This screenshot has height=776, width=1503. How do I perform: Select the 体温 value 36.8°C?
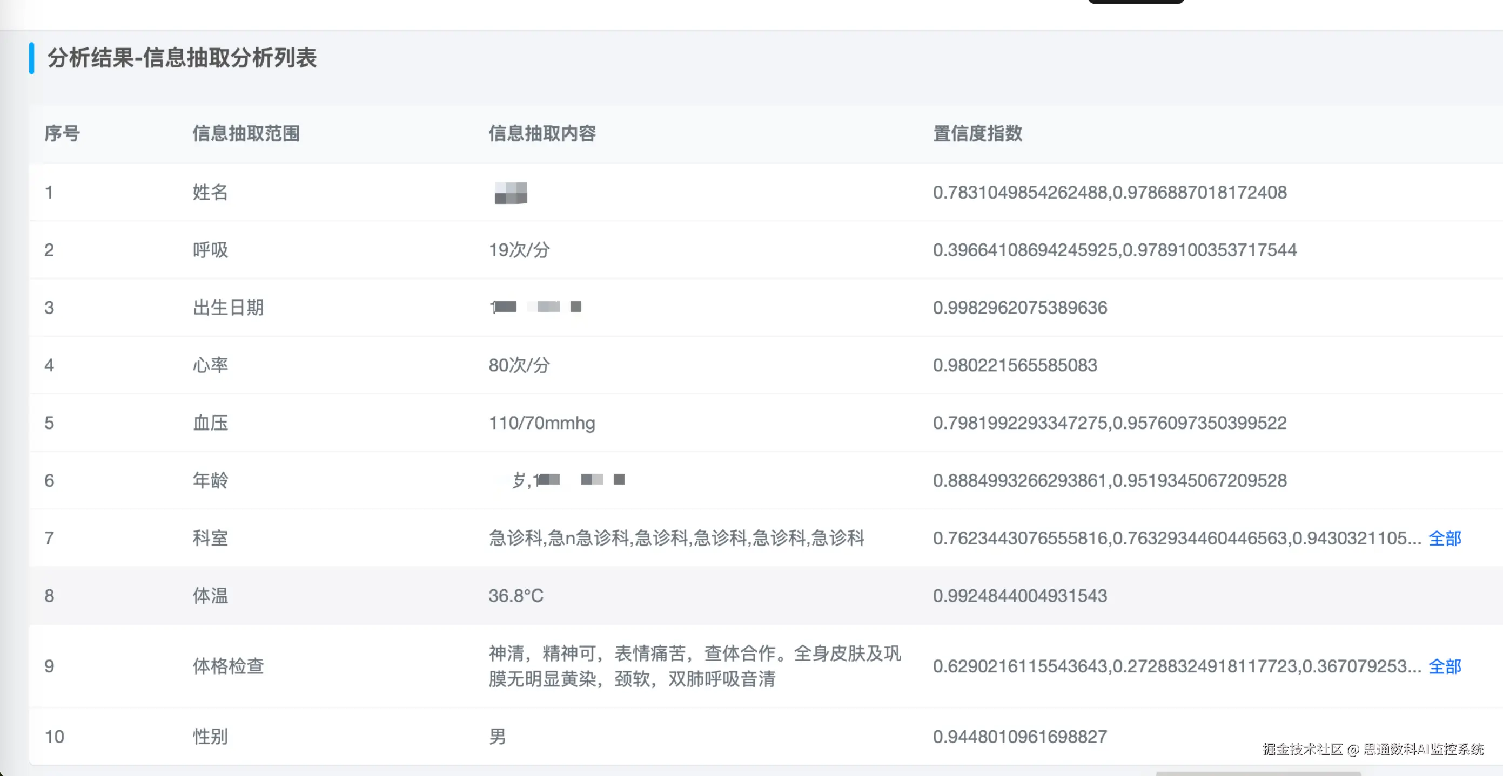(516, 595)
